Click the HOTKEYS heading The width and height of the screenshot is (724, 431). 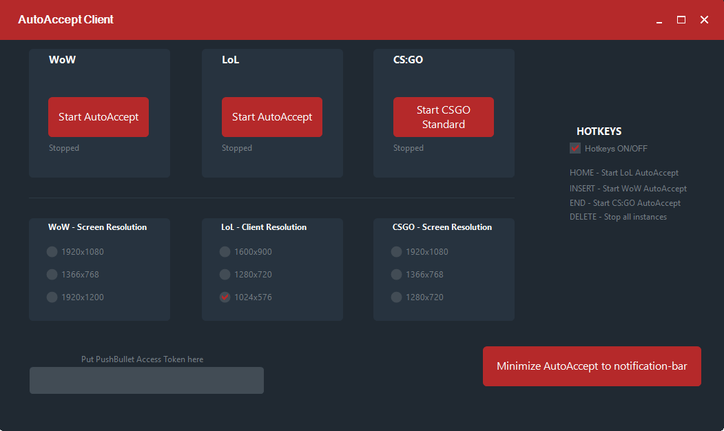click(599, 131)
